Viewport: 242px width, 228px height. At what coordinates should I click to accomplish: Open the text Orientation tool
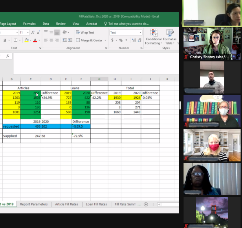click(x=65, y=32)
